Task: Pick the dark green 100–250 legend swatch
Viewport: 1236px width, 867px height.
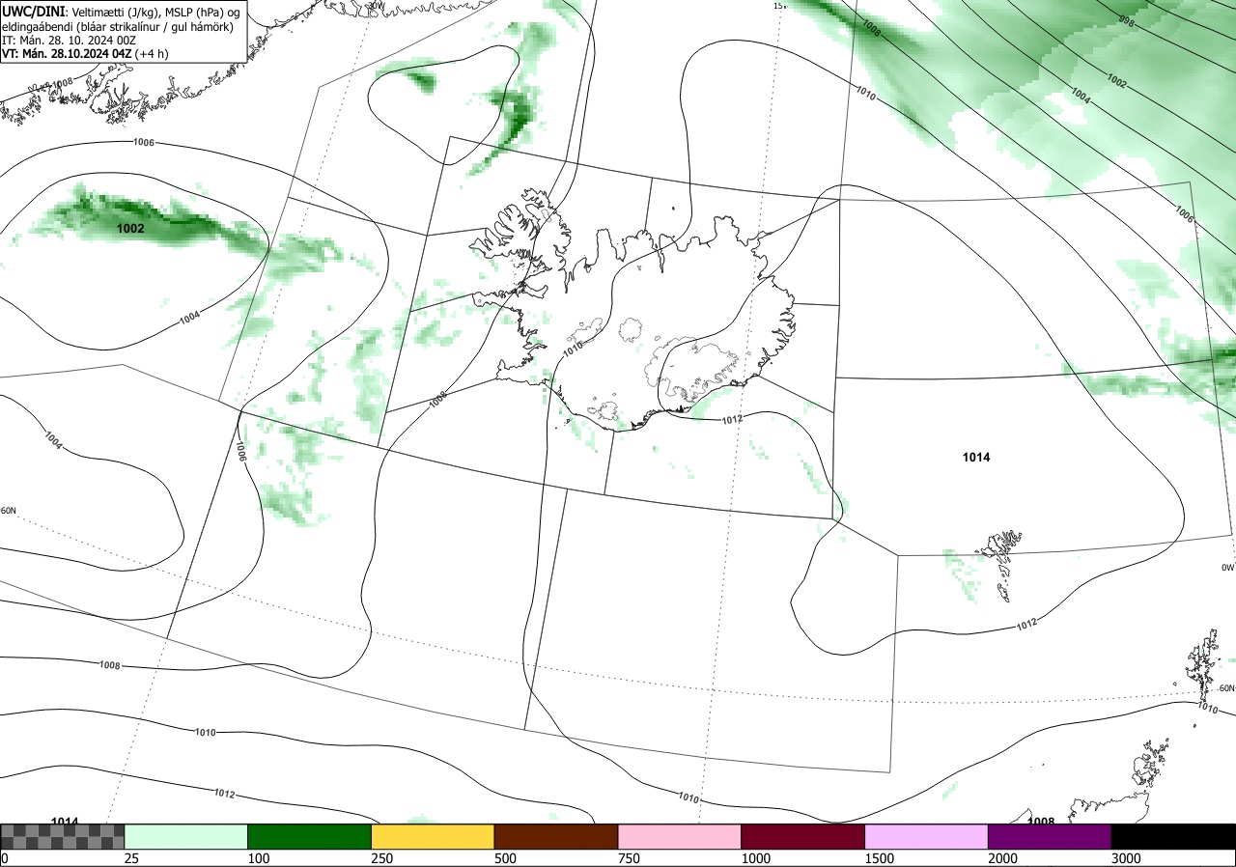Action: (x=310, y=836)
